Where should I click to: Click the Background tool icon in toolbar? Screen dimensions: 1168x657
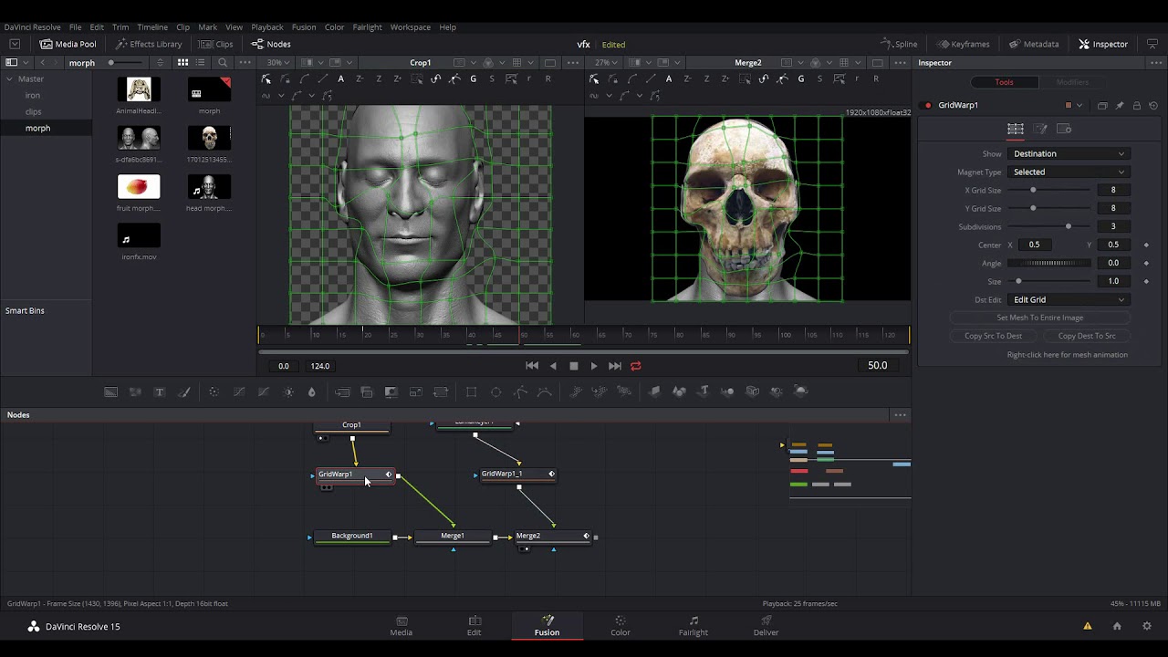(x=110, y=391)
